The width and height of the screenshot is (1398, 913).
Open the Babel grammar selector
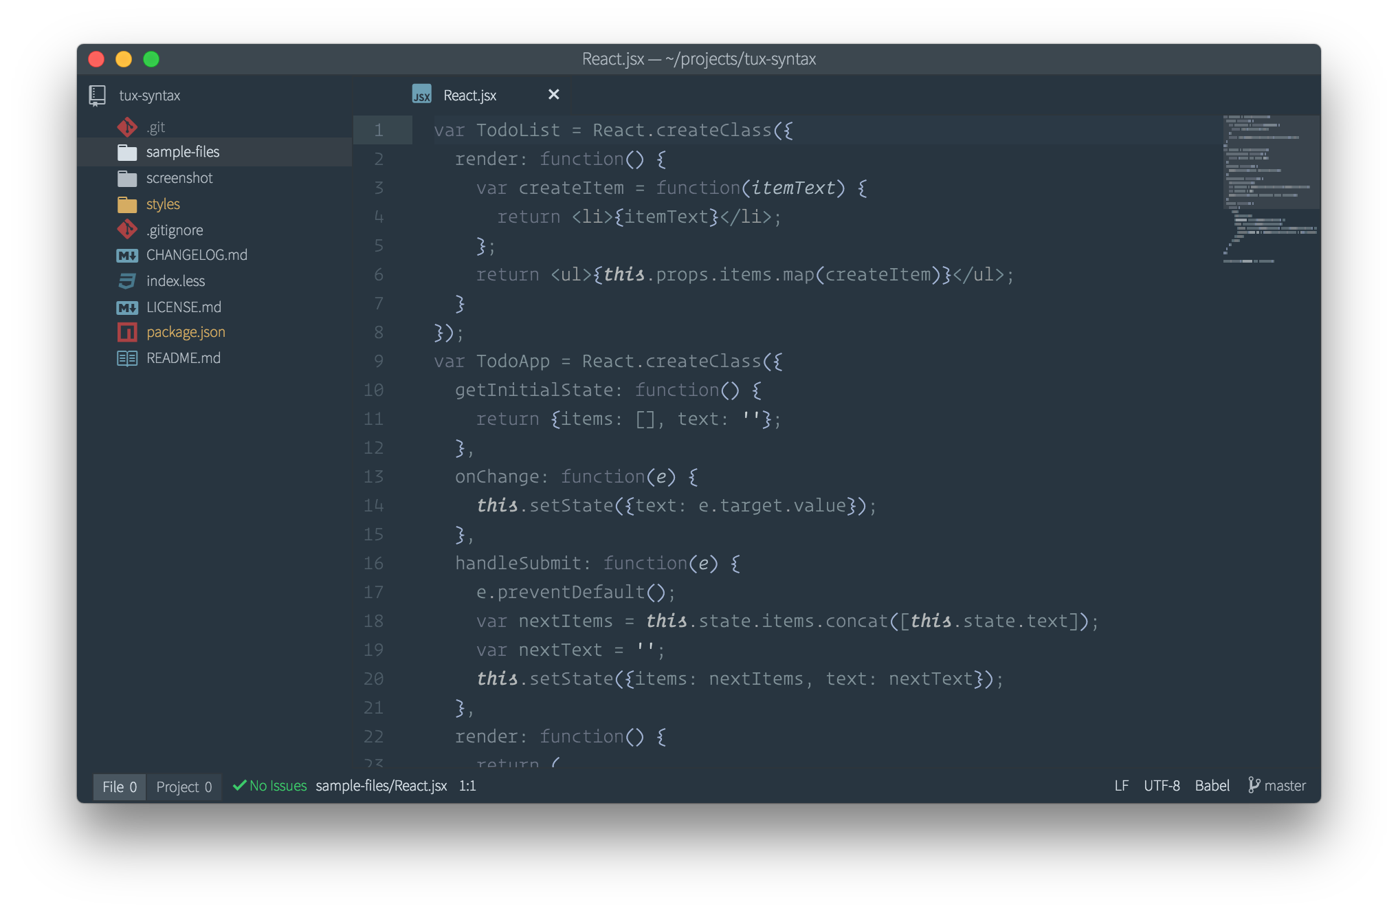[x=1212, y=785]
